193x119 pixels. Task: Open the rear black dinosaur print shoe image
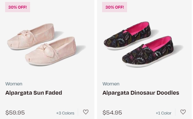tap(127, 36)
